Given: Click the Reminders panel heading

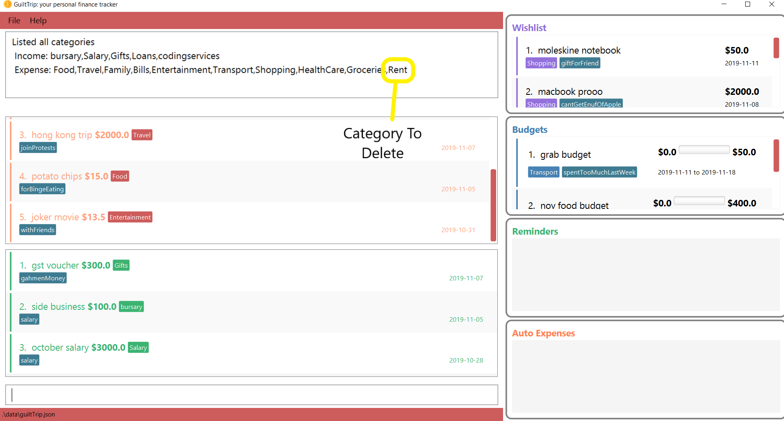Looking at the screenshot, I should tap(535, 231).
